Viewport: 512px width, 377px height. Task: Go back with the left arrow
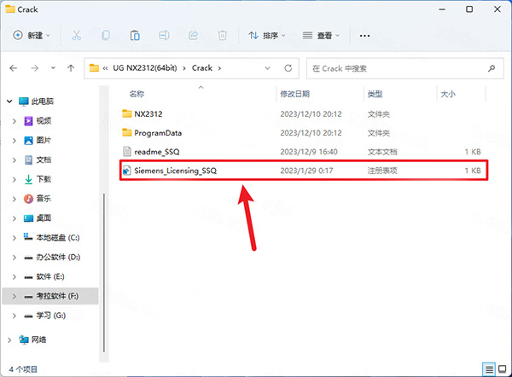(x=14, y=68)
